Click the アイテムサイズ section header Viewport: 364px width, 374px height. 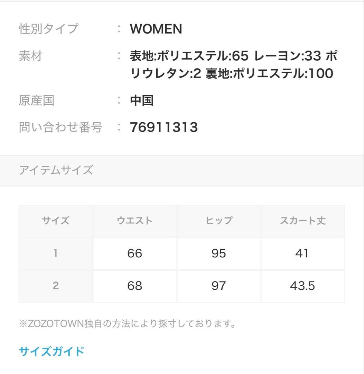click(56, 170)
